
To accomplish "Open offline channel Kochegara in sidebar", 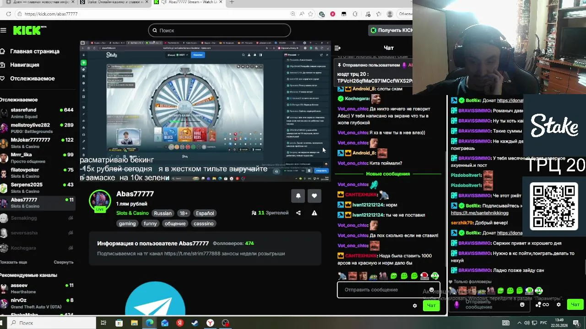I will (37, 248).
